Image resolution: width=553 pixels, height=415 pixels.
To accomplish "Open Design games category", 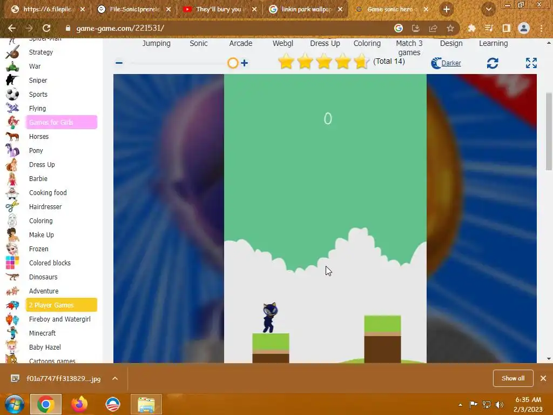I will (x=451, y=43).
